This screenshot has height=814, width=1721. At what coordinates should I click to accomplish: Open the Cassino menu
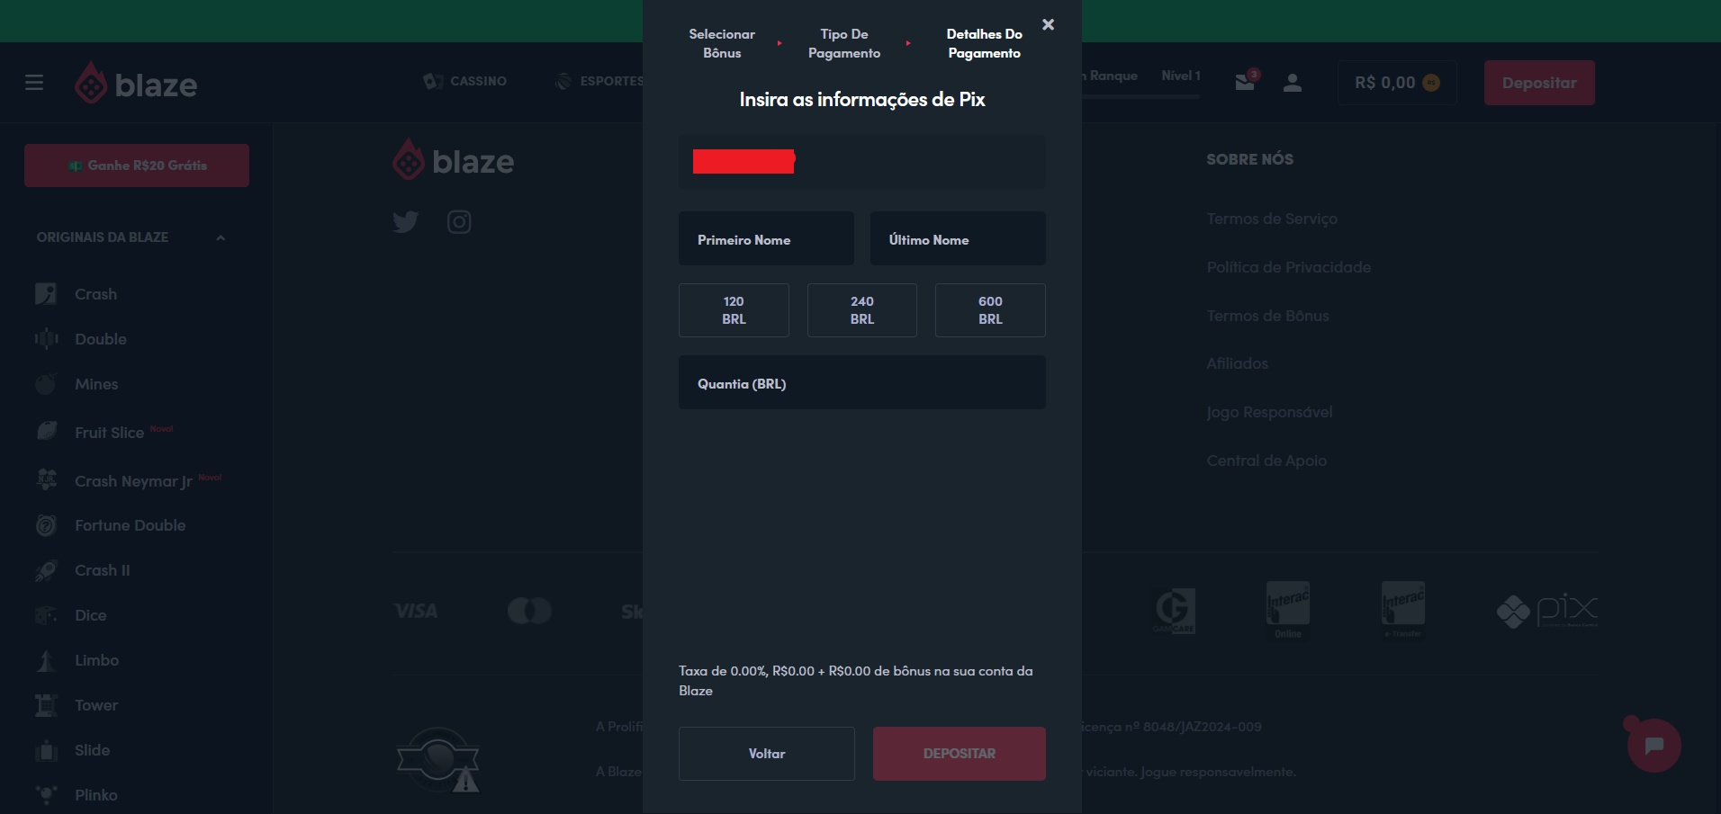(465, 81)
